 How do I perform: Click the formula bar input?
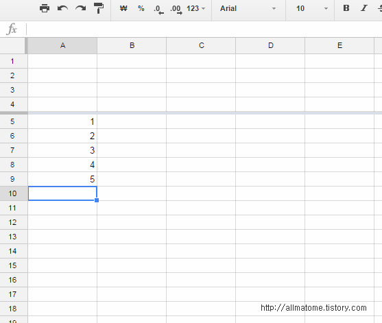204,29
